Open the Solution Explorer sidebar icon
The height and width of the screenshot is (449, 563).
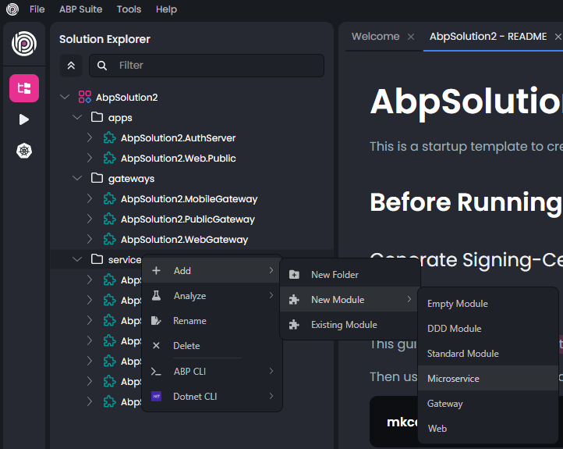click(x=23, y=88)
